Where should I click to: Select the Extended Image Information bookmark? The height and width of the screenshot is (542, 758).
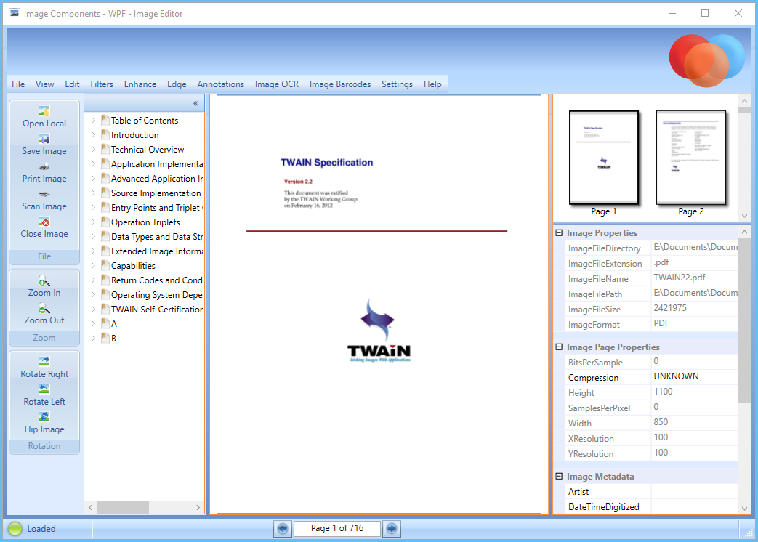click(x=157, y=251)
